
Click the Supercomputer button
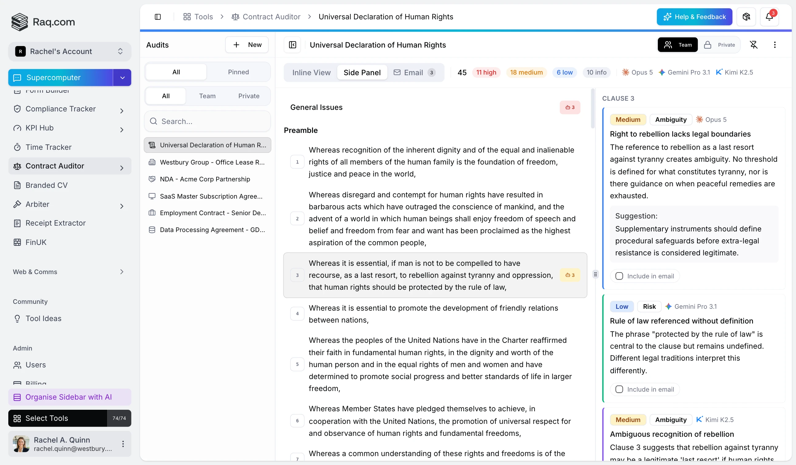(x=60, y=78)
